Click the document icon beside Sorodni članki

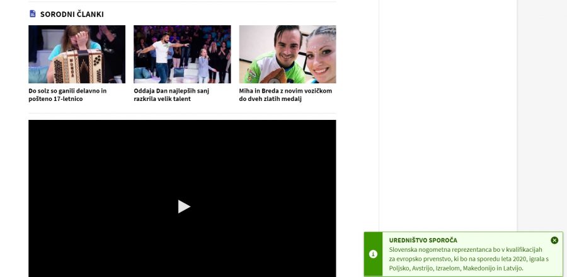[x=33, y=14]
